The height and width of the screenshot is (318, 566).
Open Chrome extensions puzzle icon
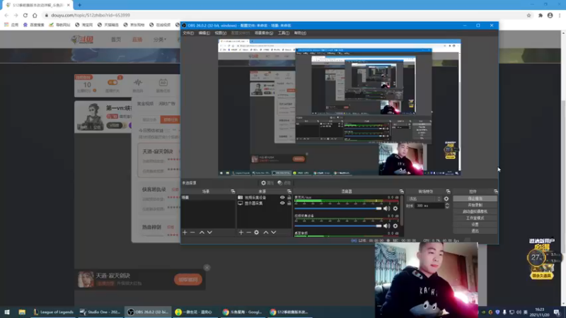[541, 15]
